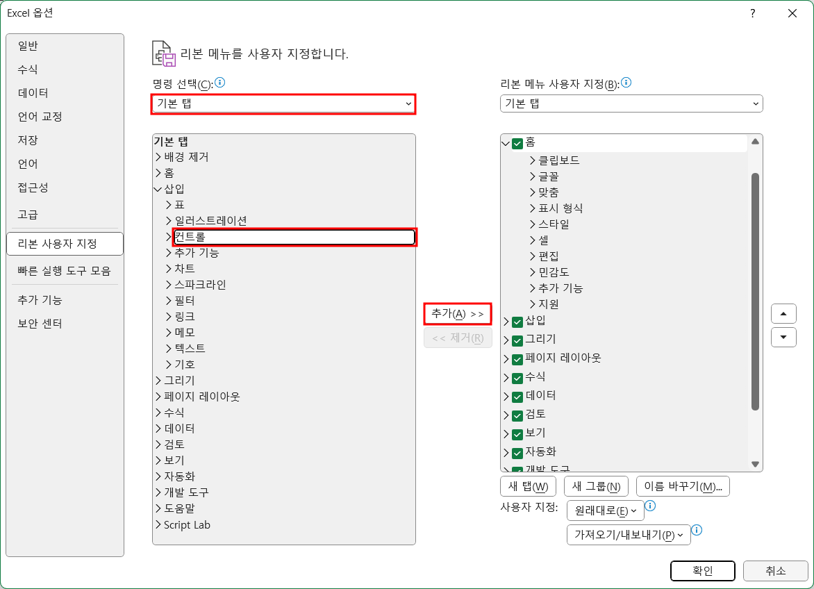Screen dimensions: 814x589
Task: Collapse the 삽입 node in left tree
Action: coord(158,190)
